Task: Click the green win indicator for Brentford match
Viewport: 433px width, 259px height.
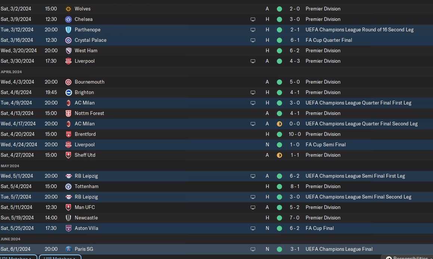Action: [x=279, y=134]
